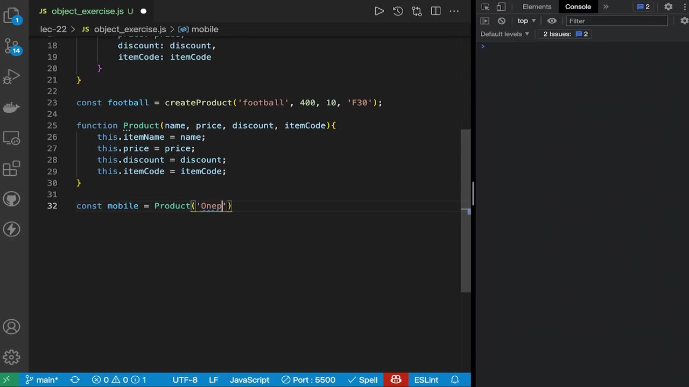Open the Docker view in activity bar

[11, 107]
